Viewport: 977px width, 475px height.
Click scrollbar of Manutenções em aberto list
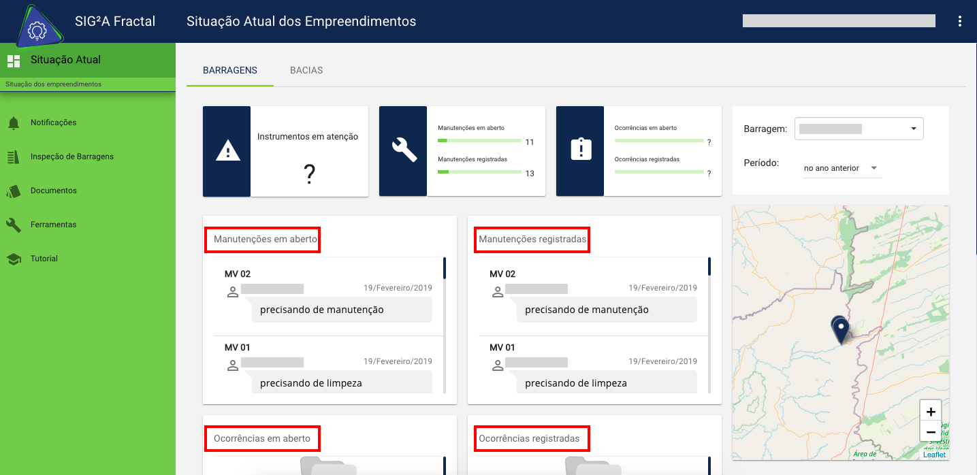pyautogui.click(x=445, y=325)
